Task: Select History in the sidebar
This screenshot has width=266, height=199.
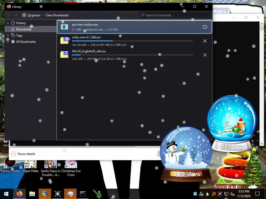Action: click(21, 23)
